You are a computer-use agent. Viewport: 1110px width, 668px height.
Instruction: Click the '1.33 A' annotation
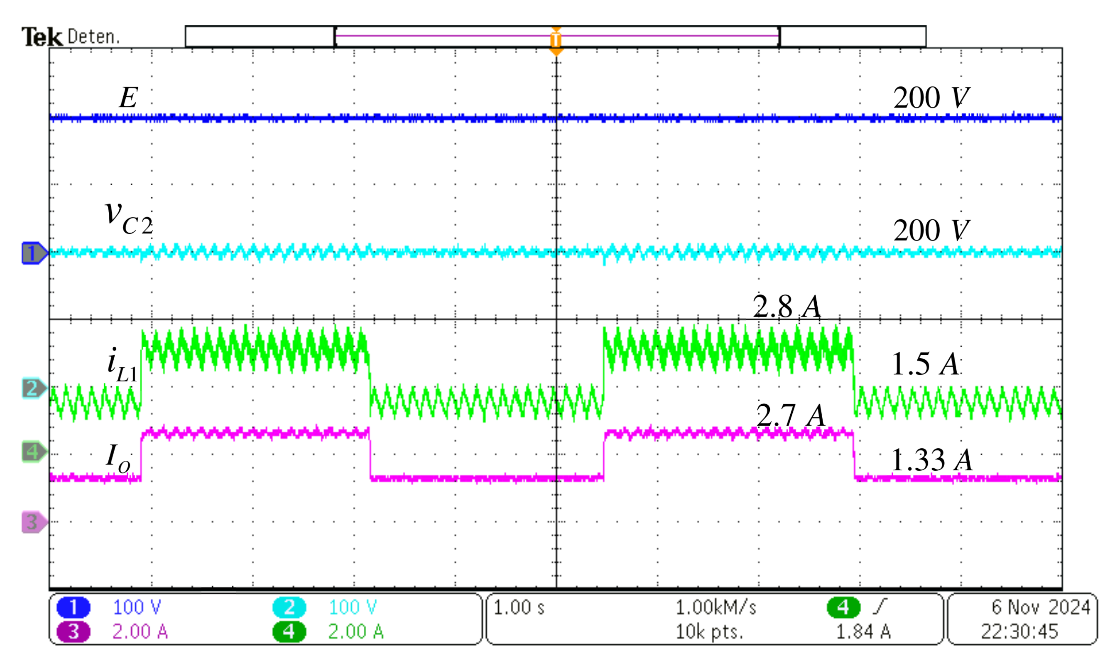coord(931,460)
